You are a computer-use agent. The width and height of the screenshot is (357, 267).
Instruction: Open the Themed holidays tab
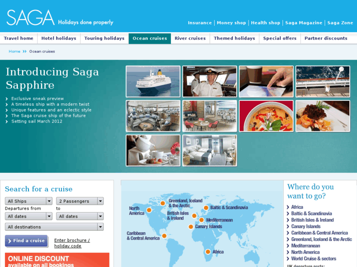click(x=234, y=38)
